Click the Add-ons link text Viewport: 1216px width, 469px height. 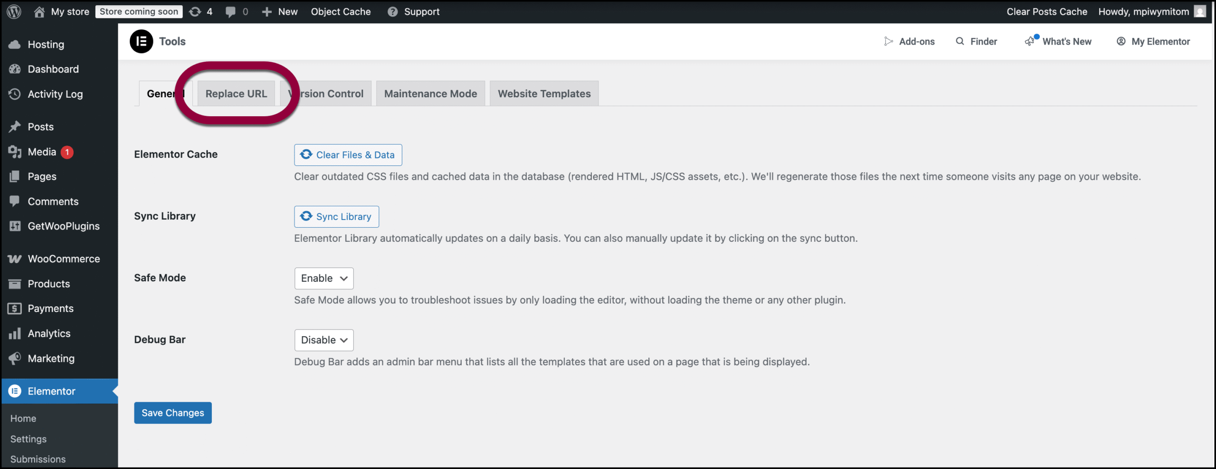917,41
